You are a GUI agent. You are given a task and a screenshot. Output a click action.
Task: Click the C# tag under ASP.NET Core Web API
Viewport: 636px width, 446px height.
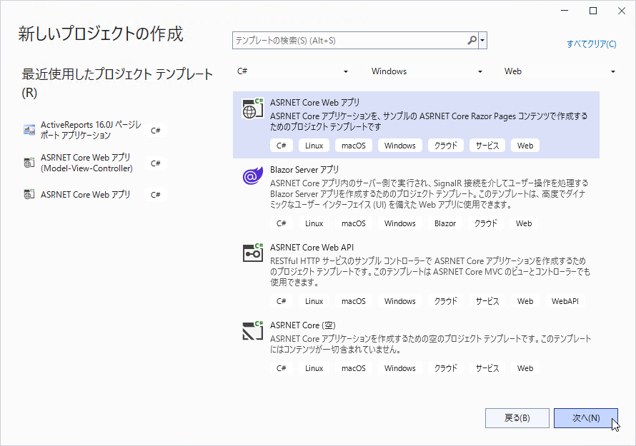click(281, 301)
